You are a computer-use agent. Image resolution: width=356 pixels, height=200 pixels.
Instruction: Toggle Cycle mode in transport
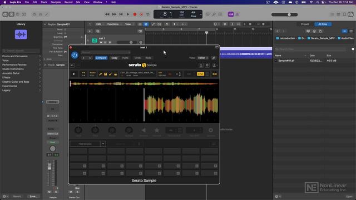click(x=148, y=14)
